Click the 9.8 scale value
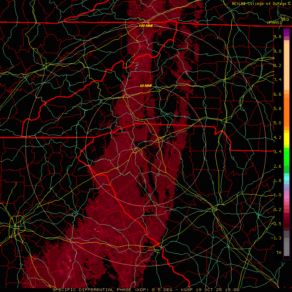The width and height of the screenshot is (292, 292). [277, 36]
